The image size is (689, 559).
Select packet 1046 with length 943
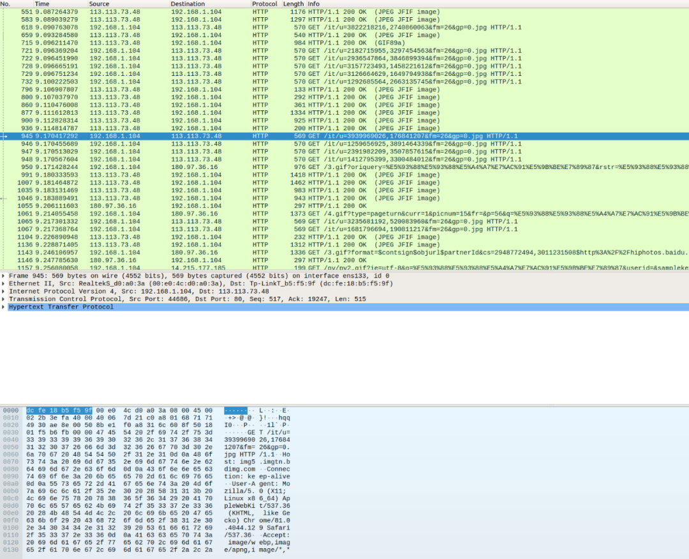(x=344, y=198)
